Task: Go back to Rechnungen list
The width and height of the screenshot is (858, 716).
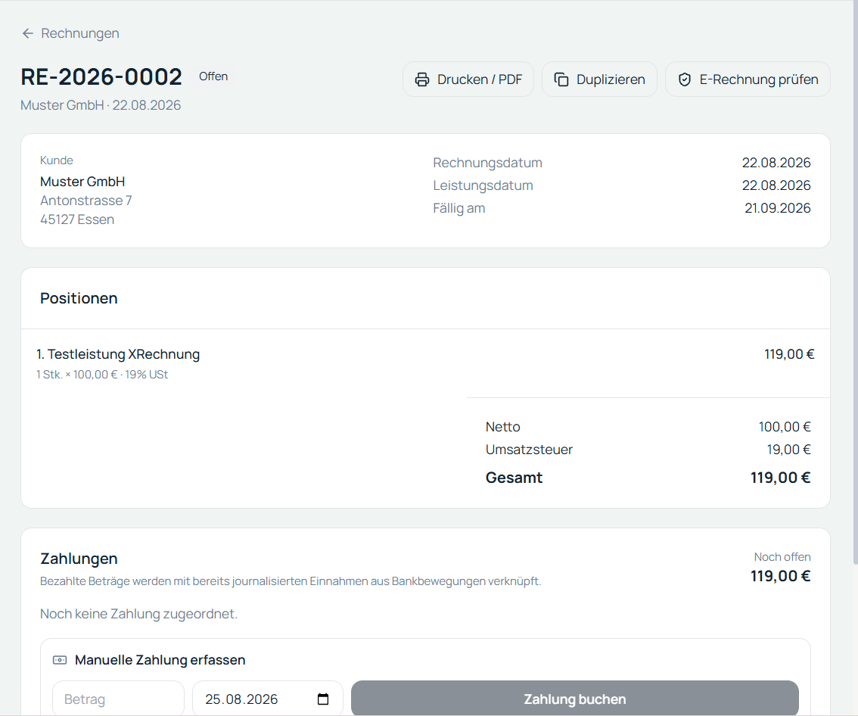Action: [x=70, y=33]
